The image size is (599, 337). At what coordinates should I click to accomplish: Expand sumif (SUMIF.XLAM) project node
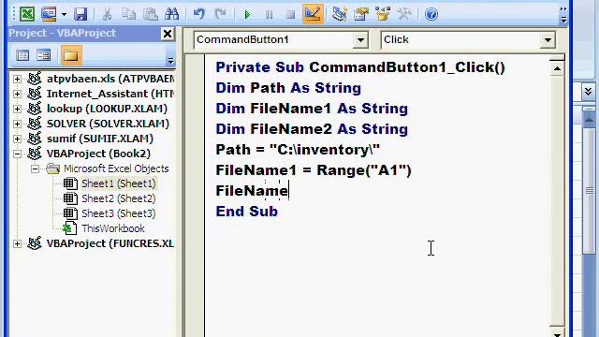pos(17,139)
